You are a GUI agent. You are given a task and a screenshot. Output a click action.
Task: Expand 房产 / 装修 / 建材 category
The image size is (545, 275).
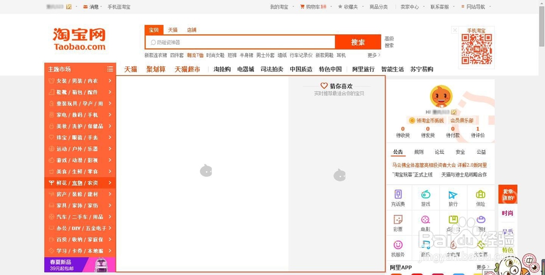tap(80, 194)
